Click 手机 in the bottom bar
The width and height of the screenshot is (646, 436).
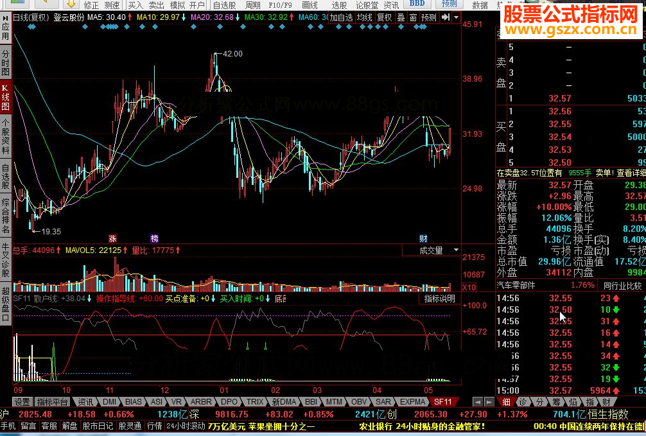8,426
